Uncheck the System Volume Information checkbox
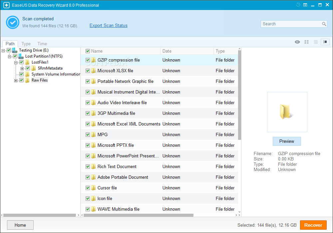The height and width of the screenshot is (233, 333). pyautogui.click(x=21, y=74)
